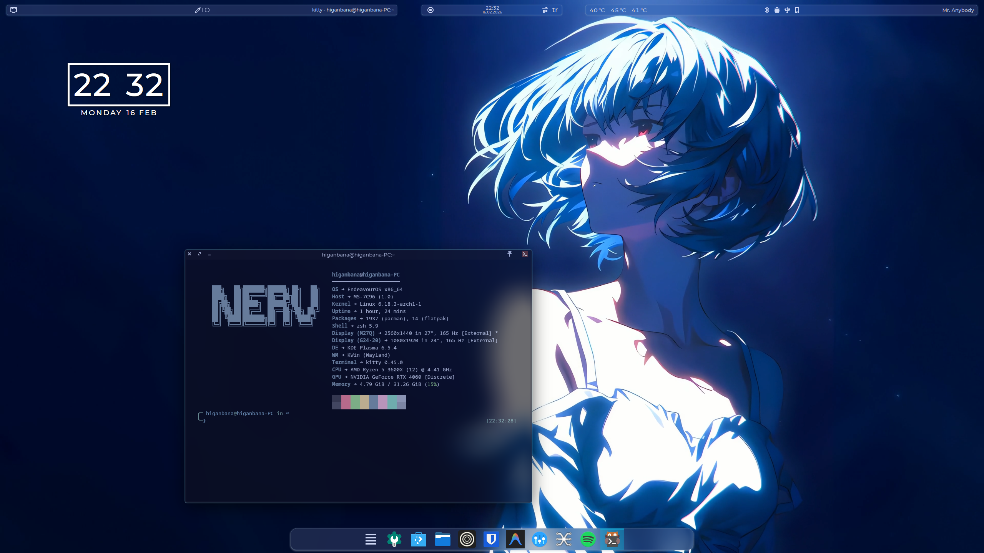This screenshot has width=984, height=553.
Task: Open the hamburger menu launcher in the dock
Action: point(371,539)
